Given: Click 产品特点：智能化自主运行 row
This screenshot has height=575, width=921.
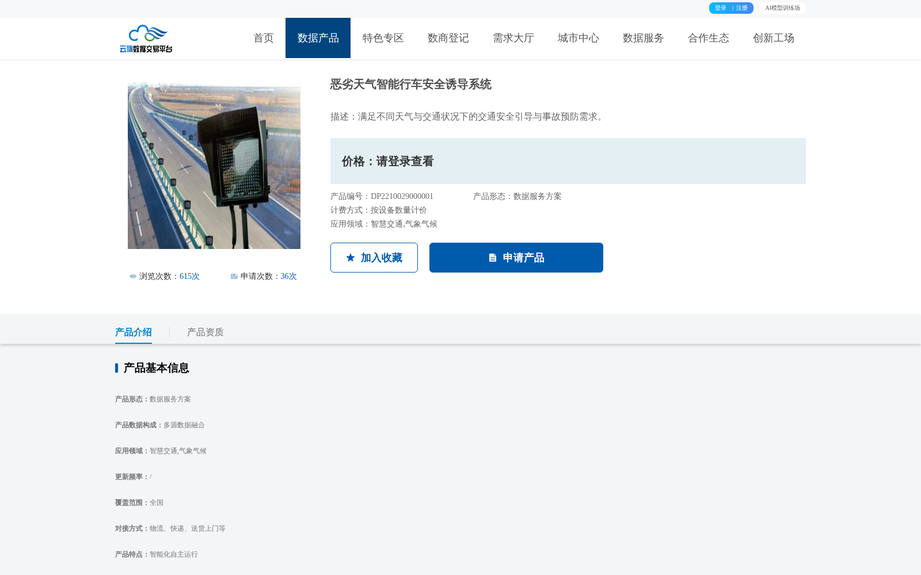Looking at the screenshot, I should (x=157, y=555).
